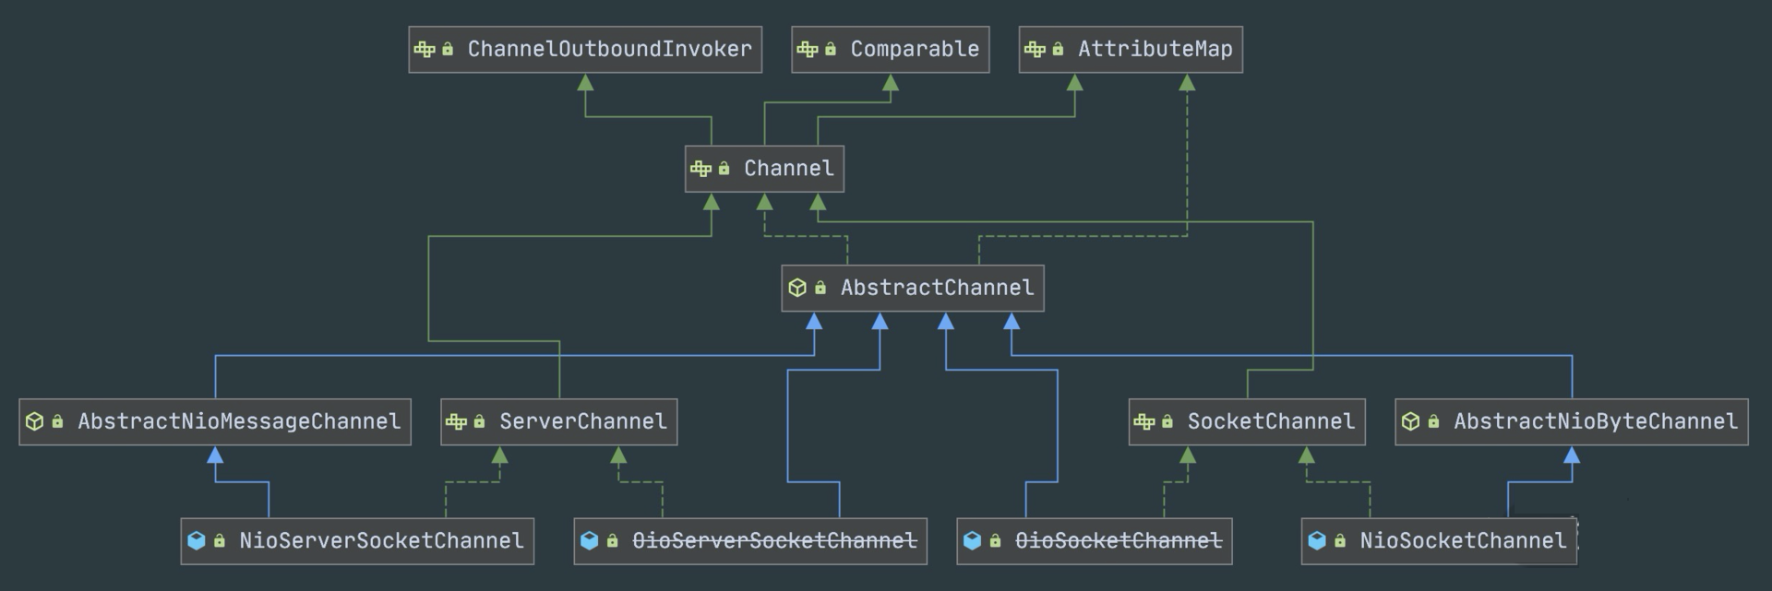This screenshot has height=591, width=1772.
Task: Select the deprecated OioSocketChannel label text
Action: [1119, 540]
